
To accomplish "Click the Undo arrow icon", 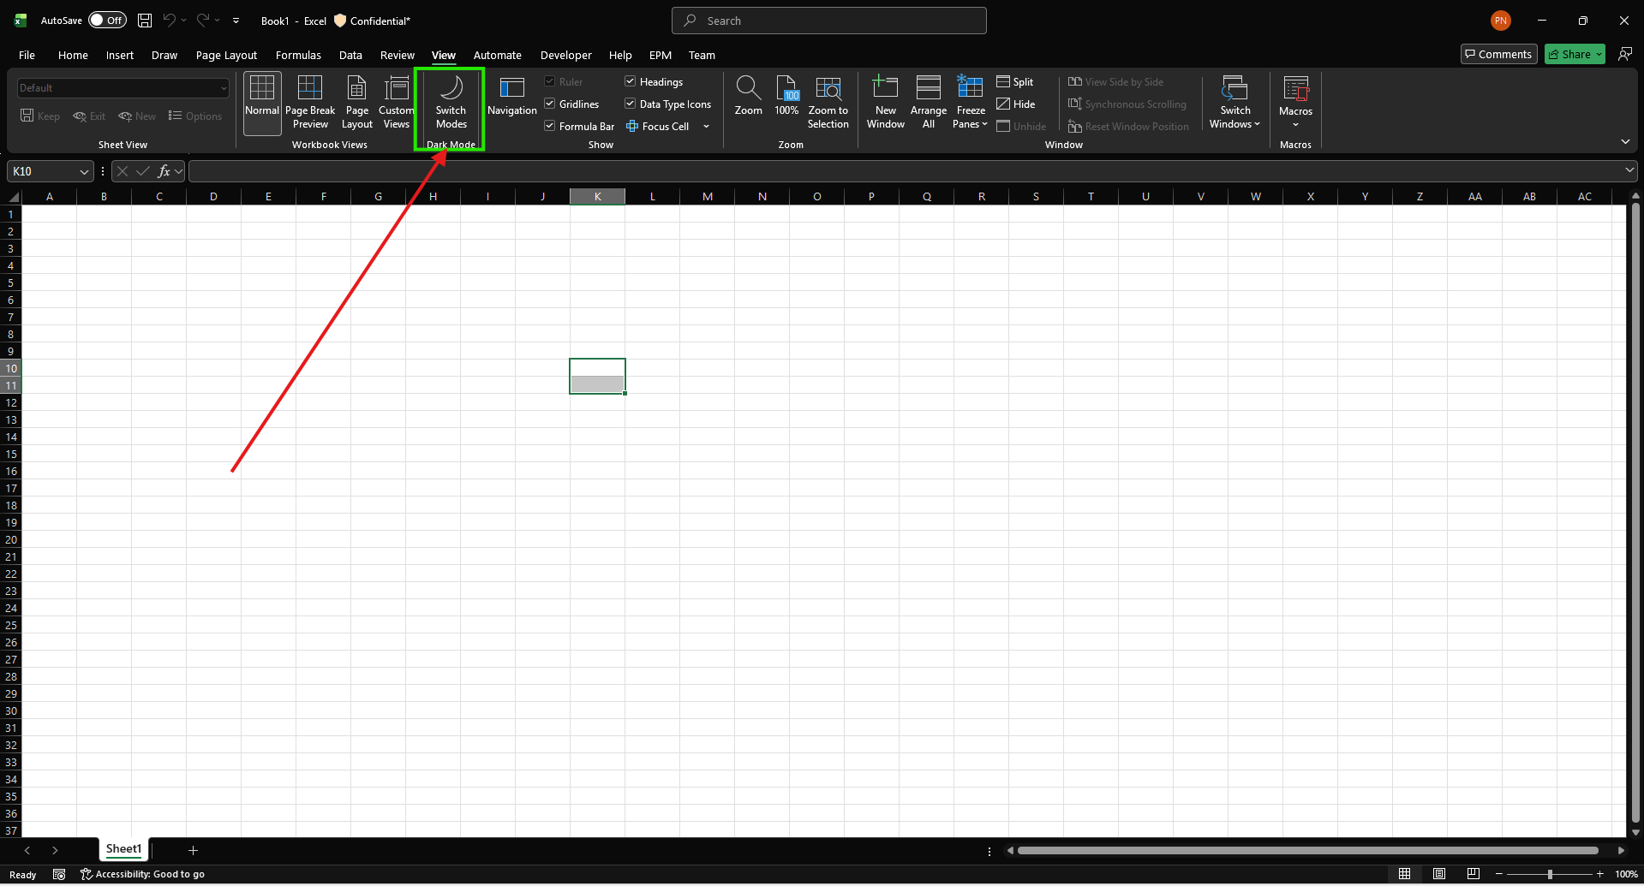I will [170, 21].
